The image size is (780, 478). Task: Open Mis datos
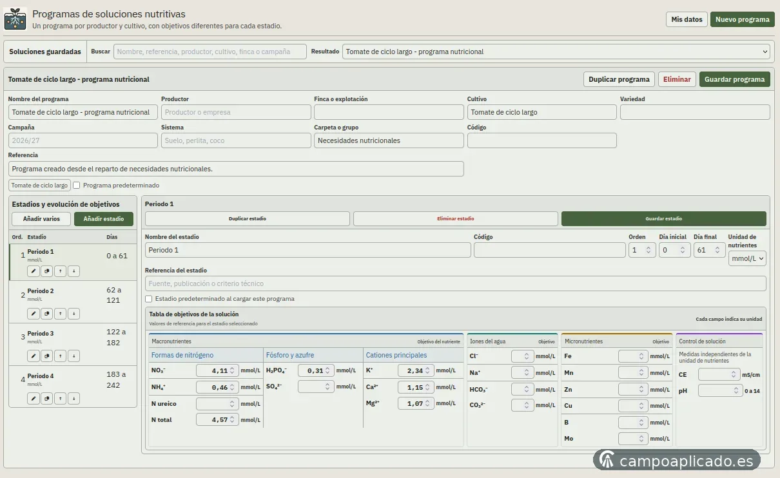(x=687, y=19)
